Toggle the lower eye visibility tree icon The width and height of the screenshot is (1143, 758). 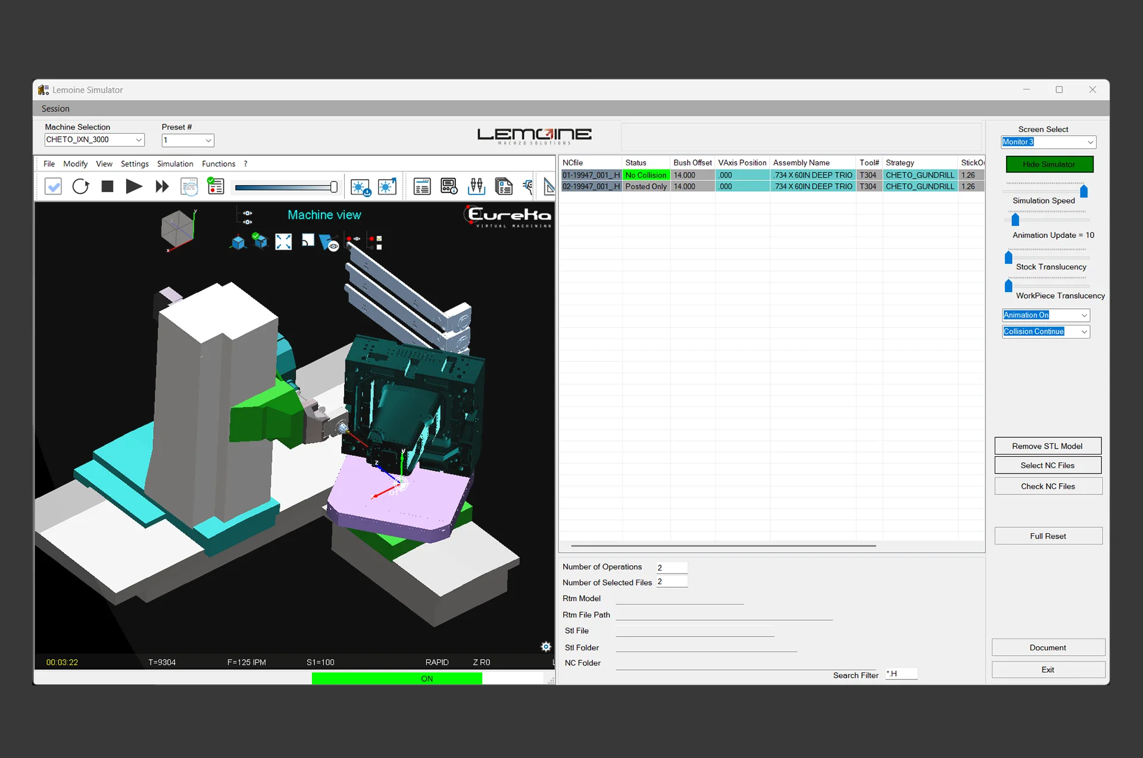point(247,222)
